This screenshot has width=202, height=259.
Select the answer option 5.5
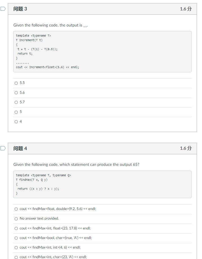[16, 83]
